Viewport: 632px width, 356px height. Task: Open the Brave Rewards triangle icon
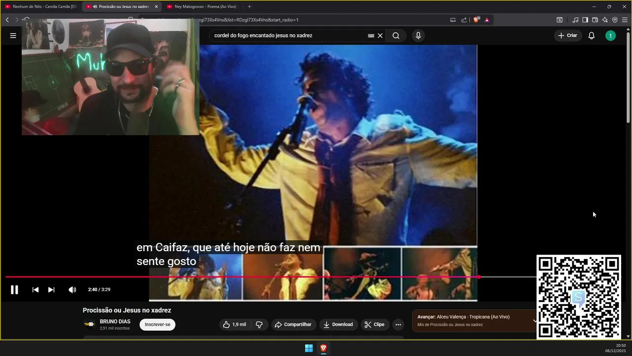click(487, 20)
